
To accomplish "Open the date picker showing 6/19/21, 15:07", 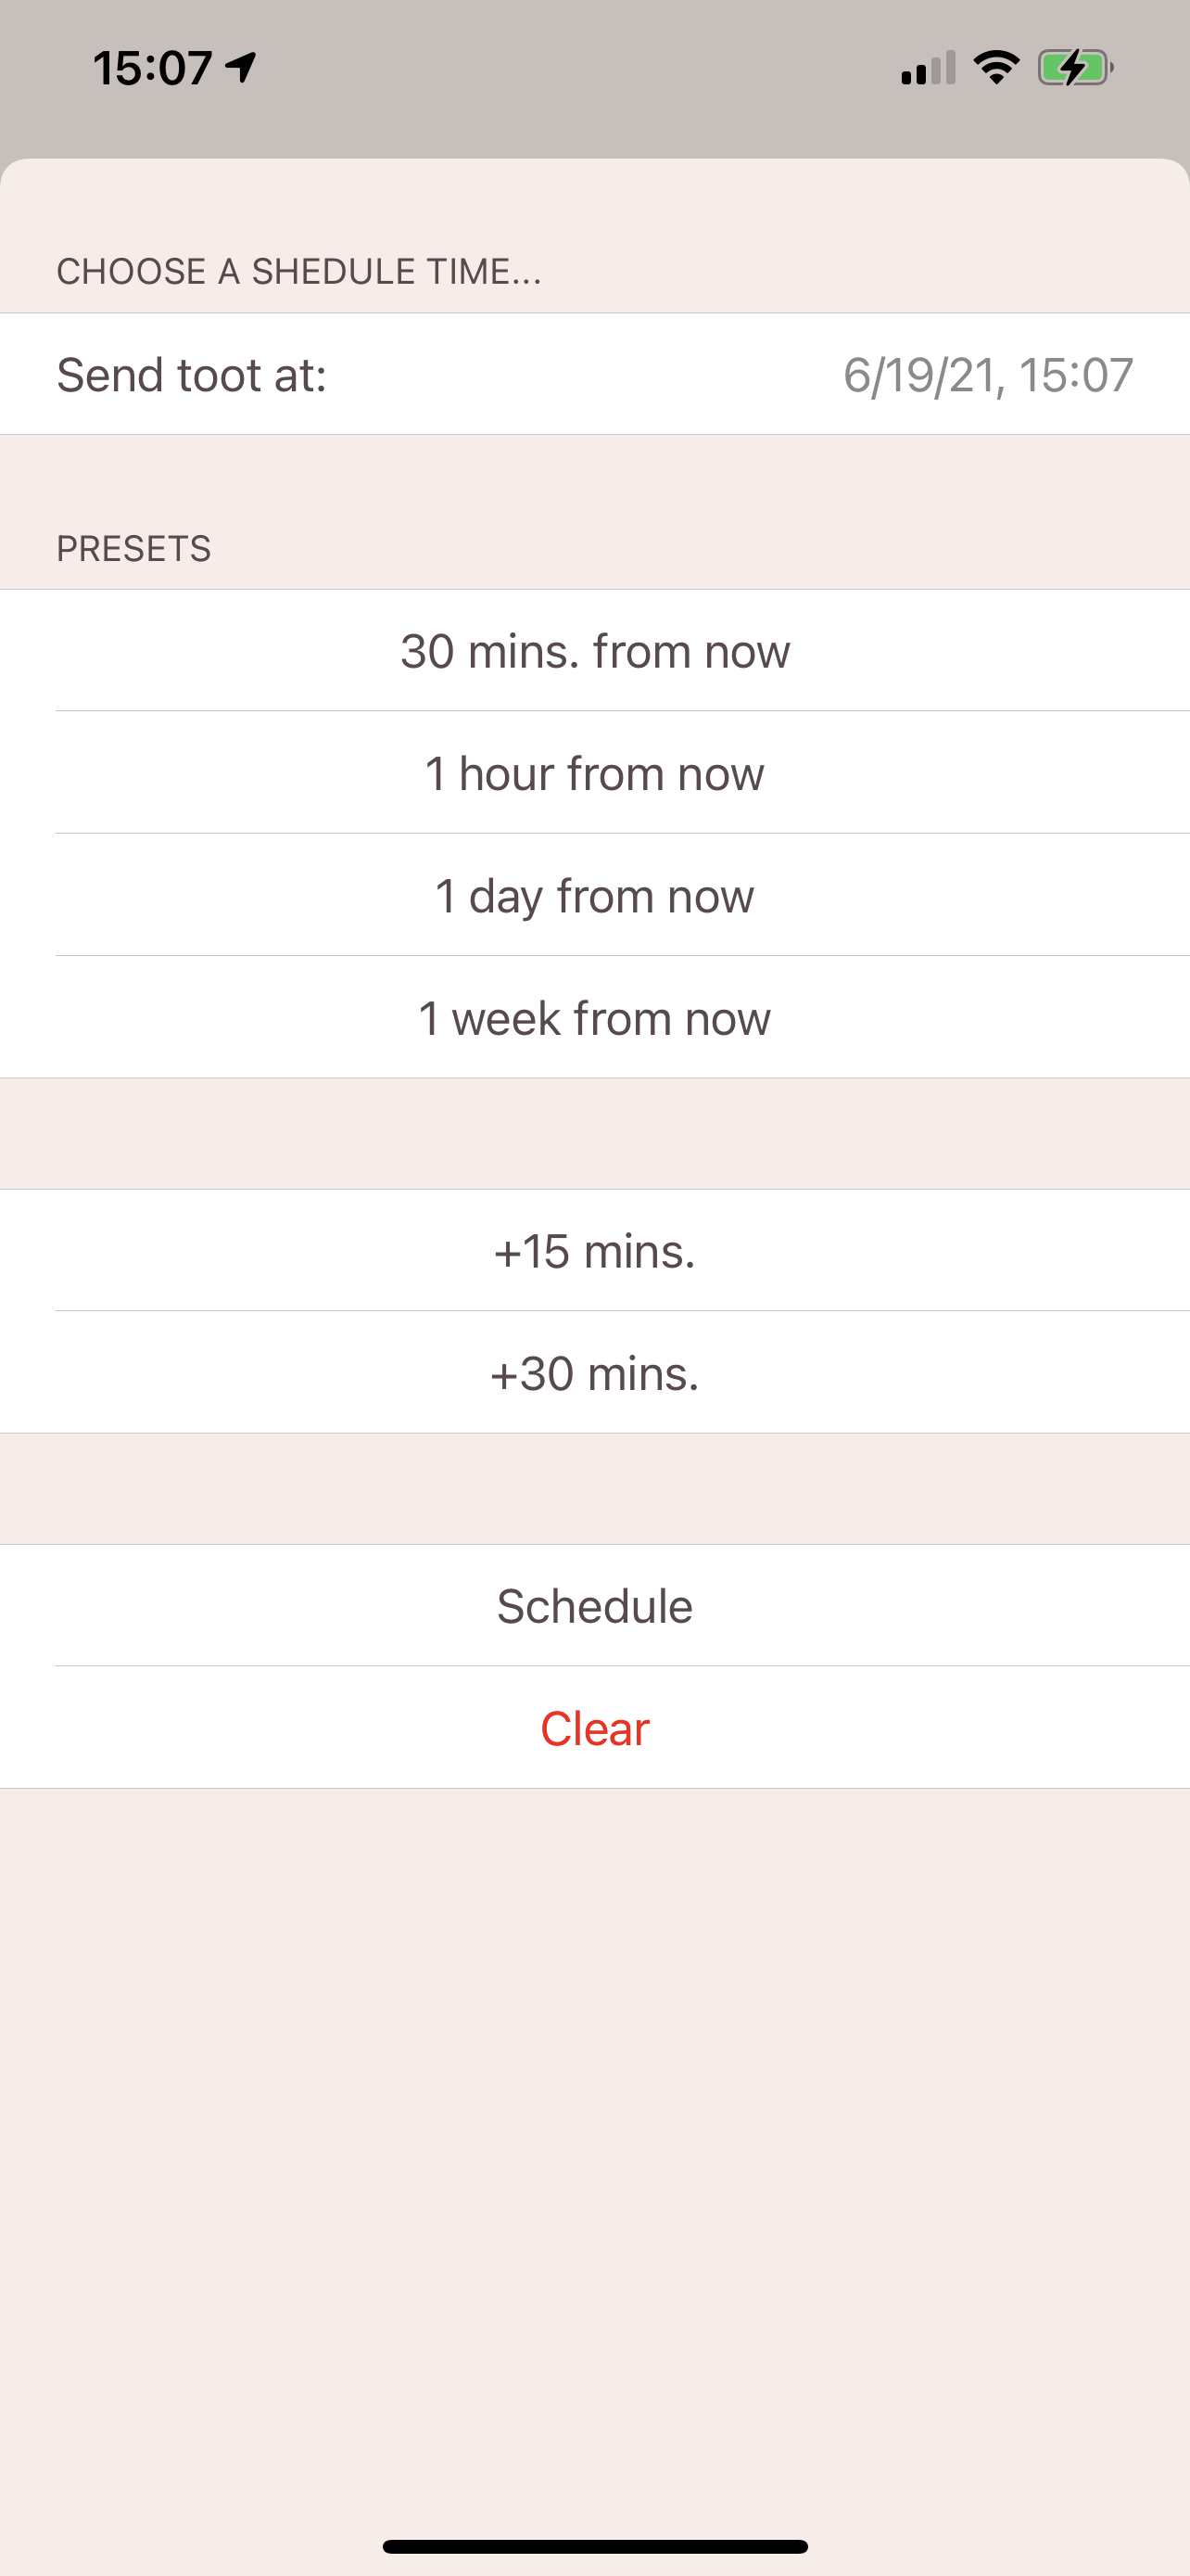I will point(988,375).
